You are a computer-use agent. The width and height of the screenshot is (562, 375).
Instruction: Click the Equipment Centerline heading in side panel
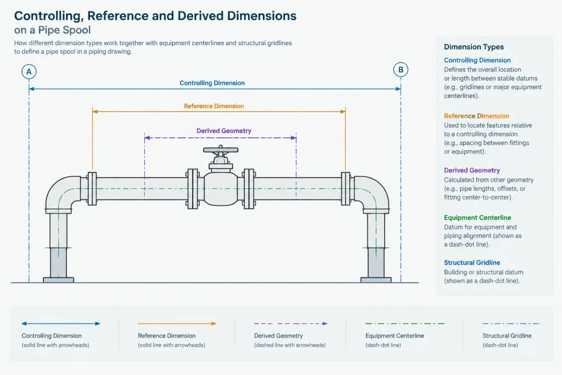pyautogui.click(x=477, y=217)
